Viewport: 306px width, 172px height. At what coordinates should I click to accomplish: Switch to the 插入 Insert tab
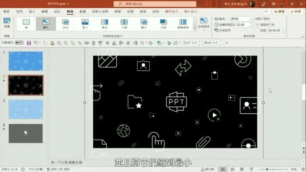click(x=32, y=11)
